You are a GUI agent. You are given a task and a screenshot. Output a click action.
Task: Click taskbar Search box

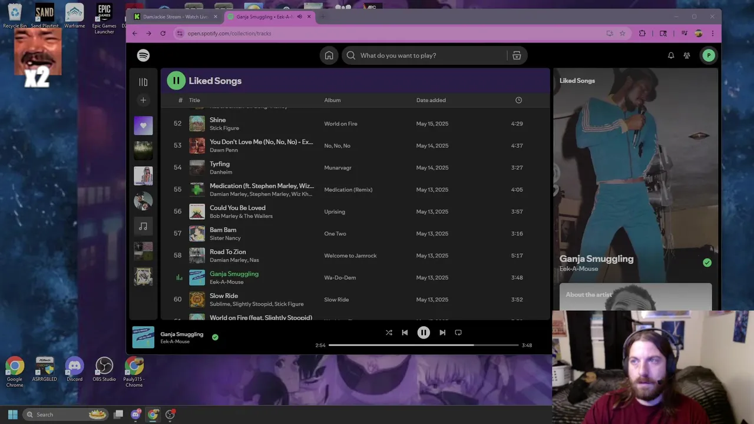(x=65, y=415)
